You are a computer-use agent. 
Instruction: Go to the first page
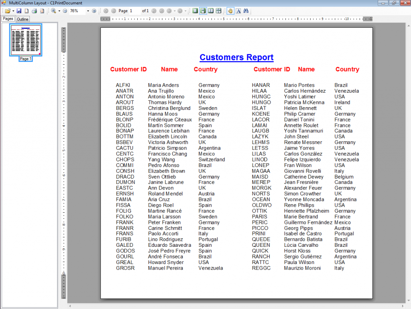point(106,11)
